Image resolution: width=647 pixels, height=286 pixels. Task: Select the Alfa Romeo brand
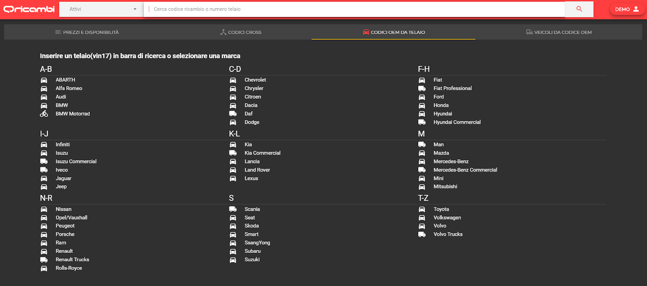(69, 89)
